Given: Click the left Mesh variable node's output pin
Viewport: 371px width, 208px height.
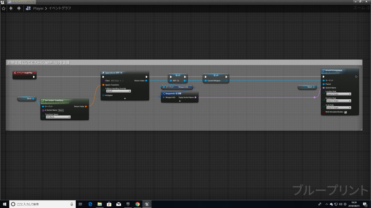Looking at the screenshot, I should pyautogui.click(x=33, y=99).
